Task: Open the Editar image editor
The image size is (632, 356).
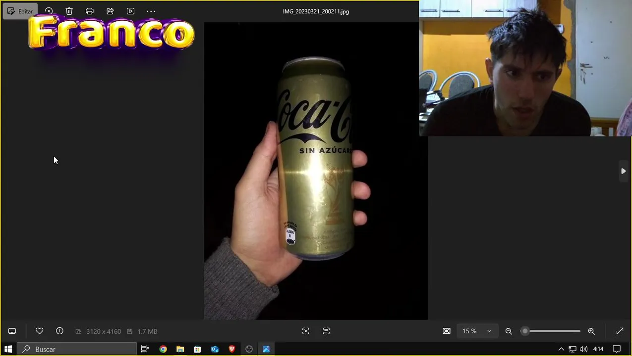Action: [20, 11]
